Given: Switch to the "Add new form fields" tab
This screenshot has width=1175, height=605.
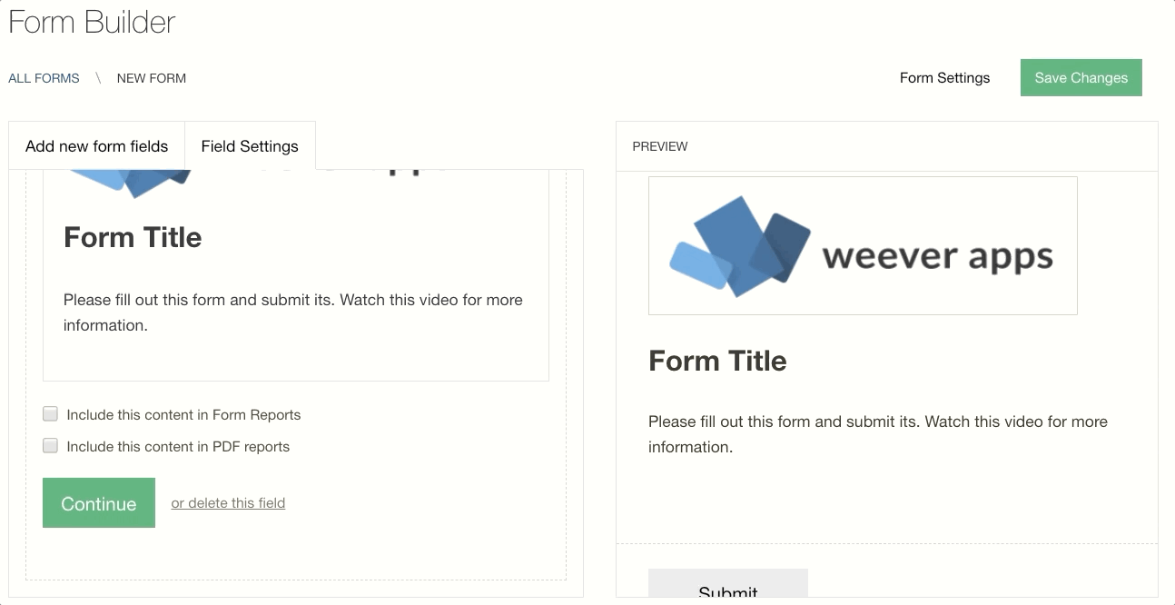Looking at the screenshot, I should pos(96,146).
